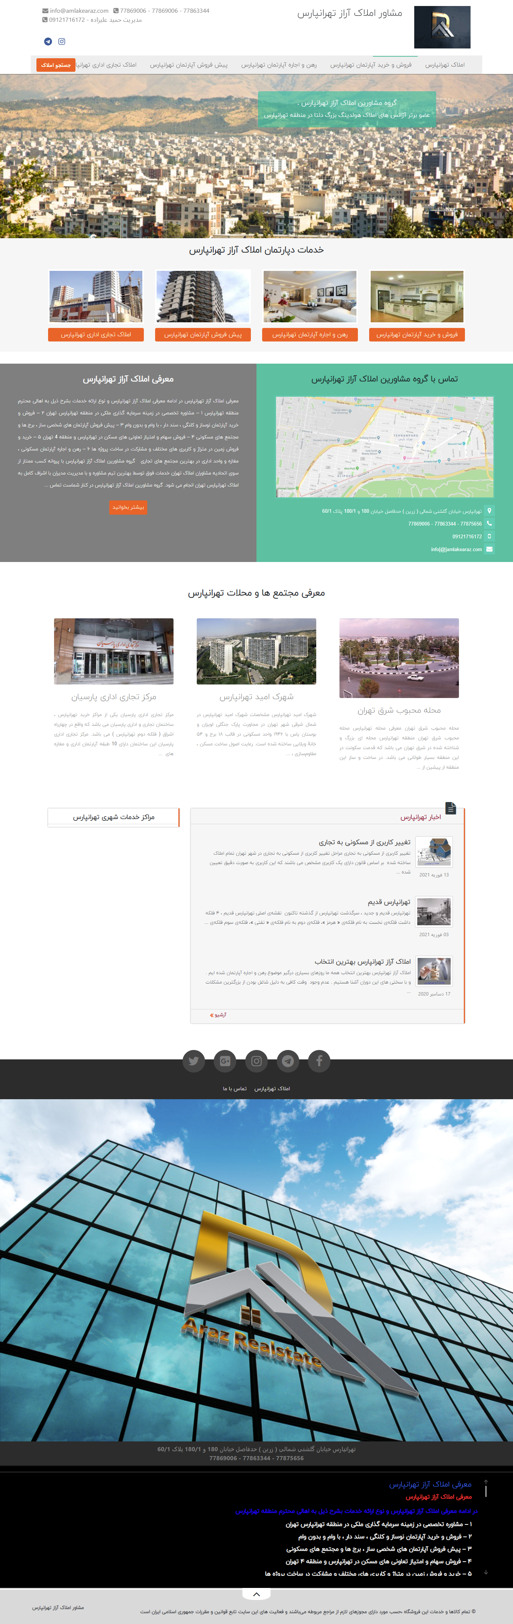Open the dark tower photo service thumbnail
Screen dimensions: 513x1624
point(203,296)
